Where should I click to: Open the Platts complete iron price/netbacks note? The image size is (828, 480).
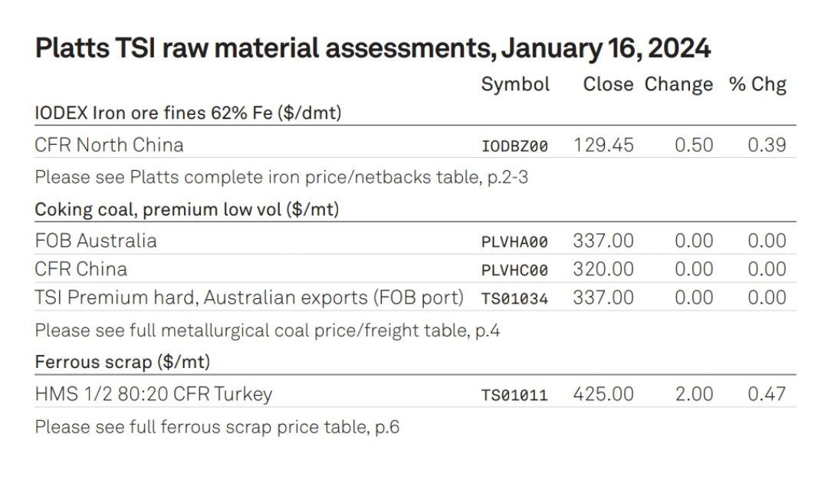point(281,177)
